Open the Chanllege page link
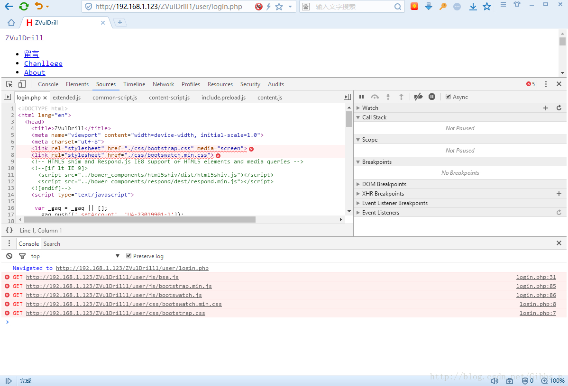 click(x=43, y=63)
